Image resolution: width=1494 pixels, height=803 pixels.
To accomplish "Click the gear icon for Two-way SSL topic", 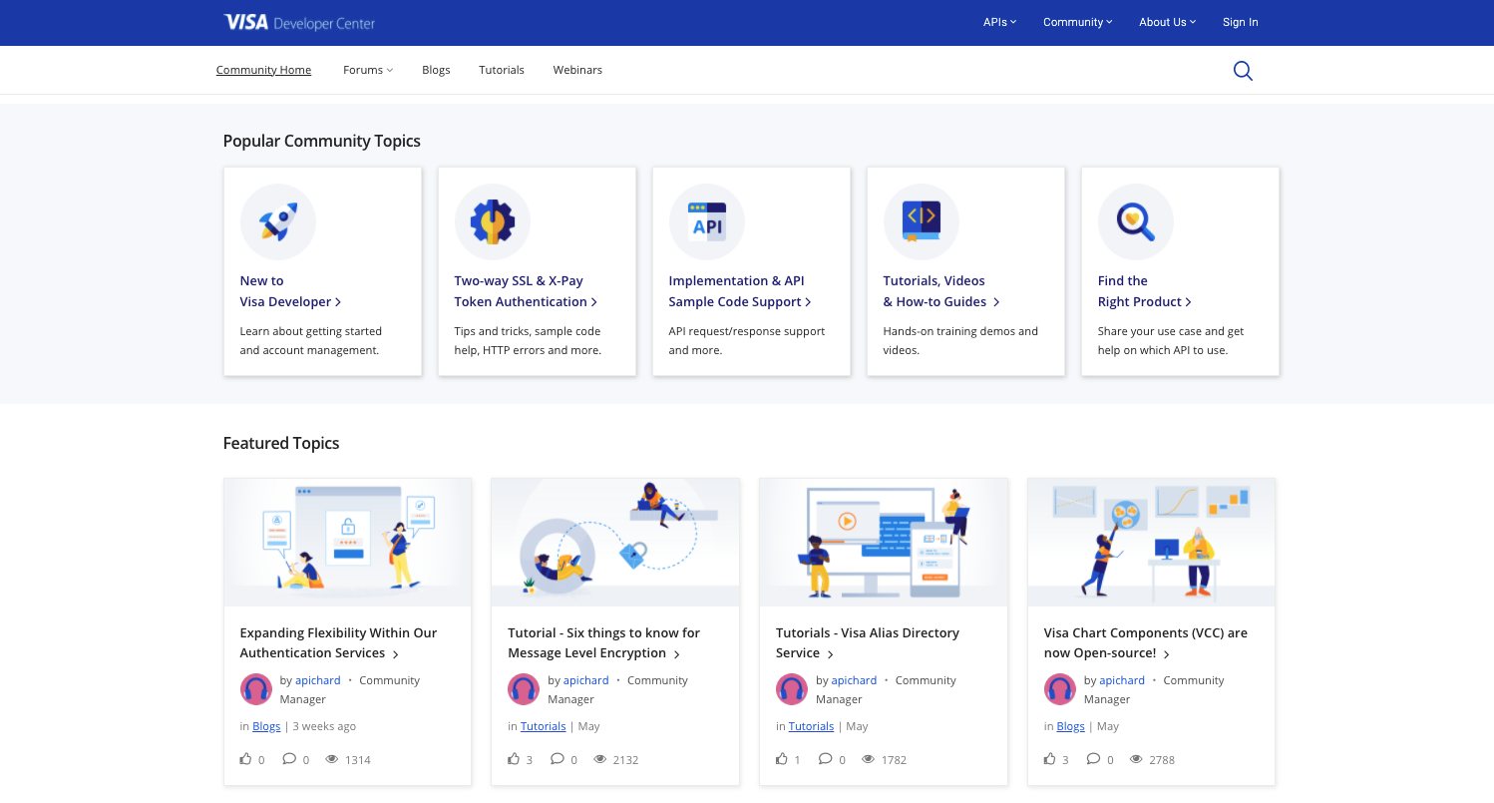I will coord(493,221).
